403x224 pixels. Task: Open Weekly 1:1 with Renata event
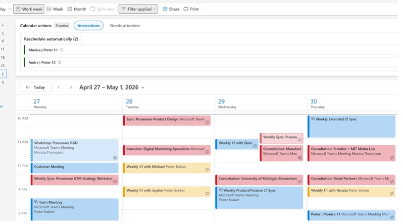[x=352, y=192]
